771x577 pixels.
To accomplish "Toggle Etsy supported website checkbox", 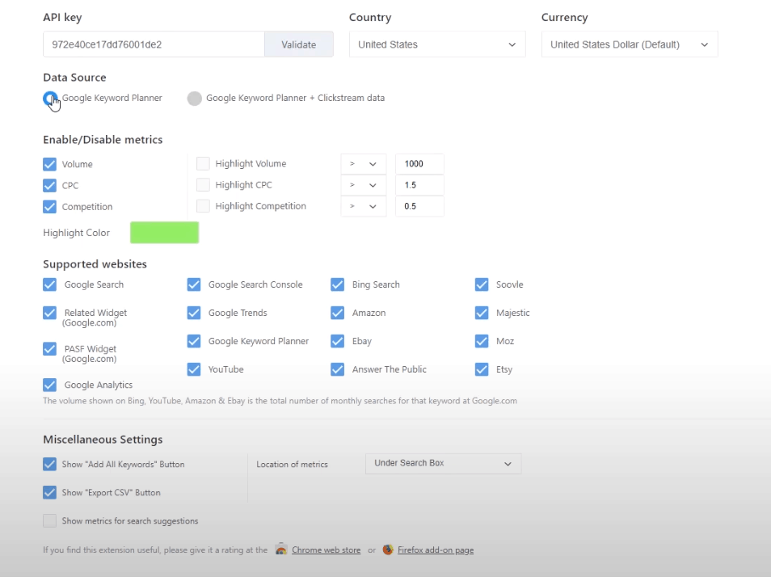I will tap(482, 369).
